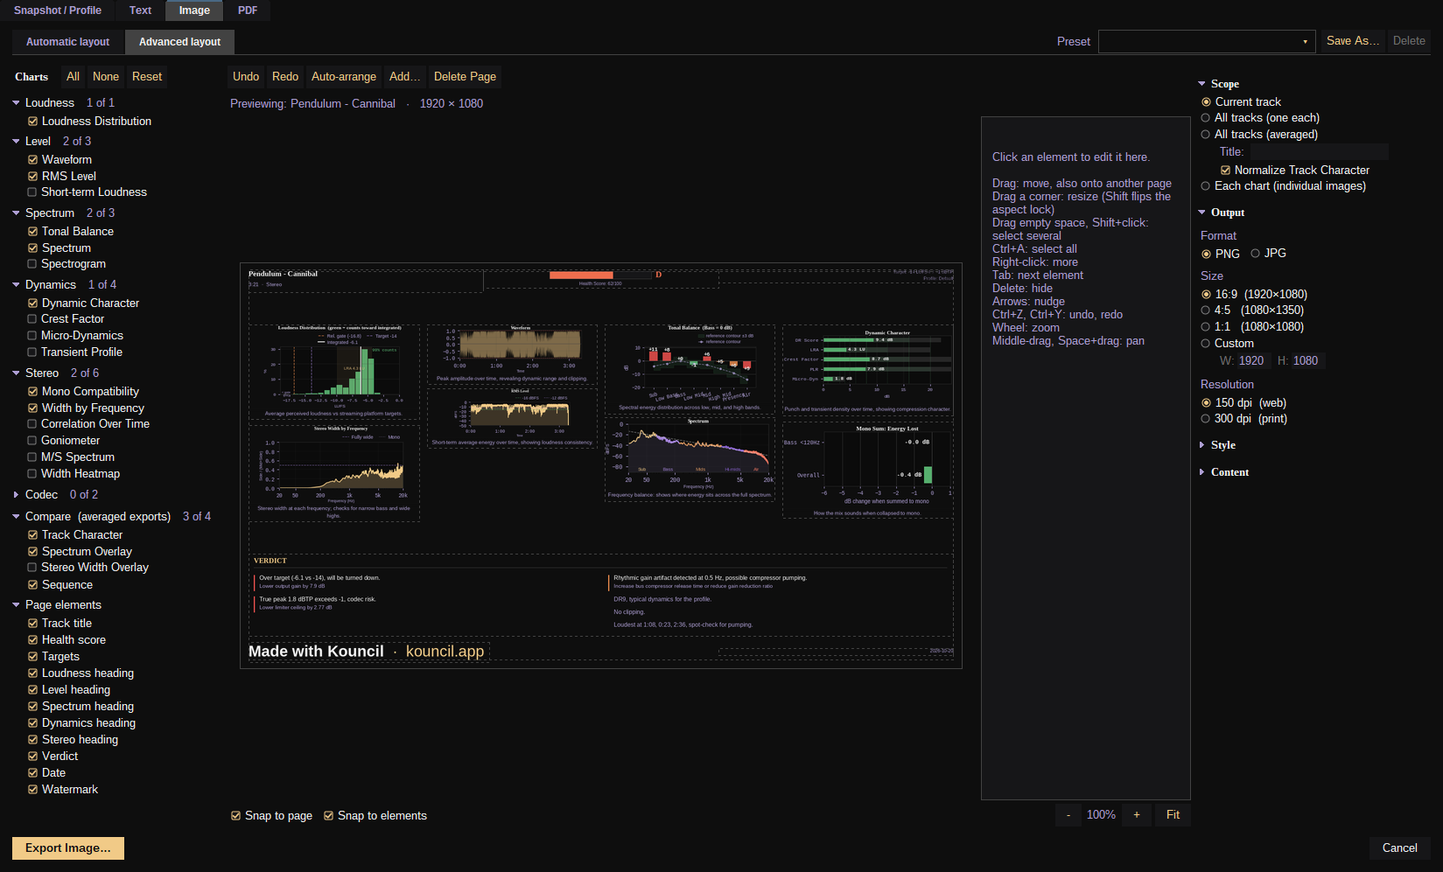Image resolution: width=1443 pixels, height=872 pixels.
Task: Click the Cancel button
Action: (1399, 848)
